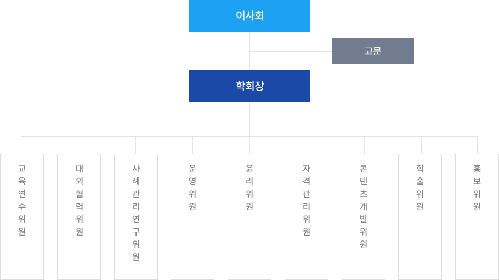Select the 대외협력위원 committee box
The image size is (499, 280).
pos(79,217)
